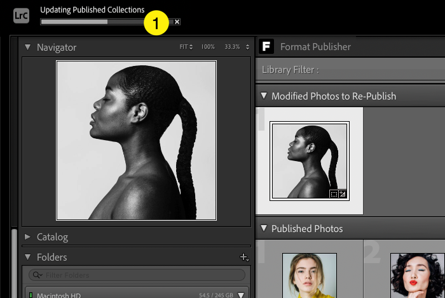Set Navigator zoom to 100%

point(208,48)
